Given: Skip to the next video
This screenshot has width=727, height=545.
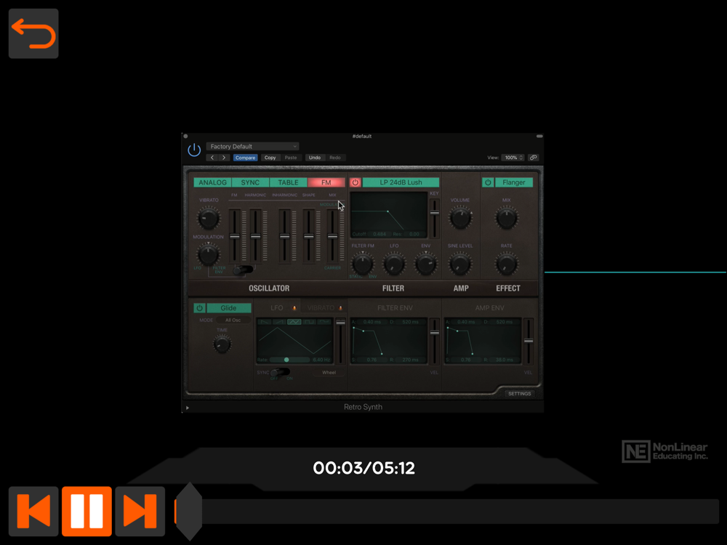Looking at the screenshot, I should tap(140, 511).
